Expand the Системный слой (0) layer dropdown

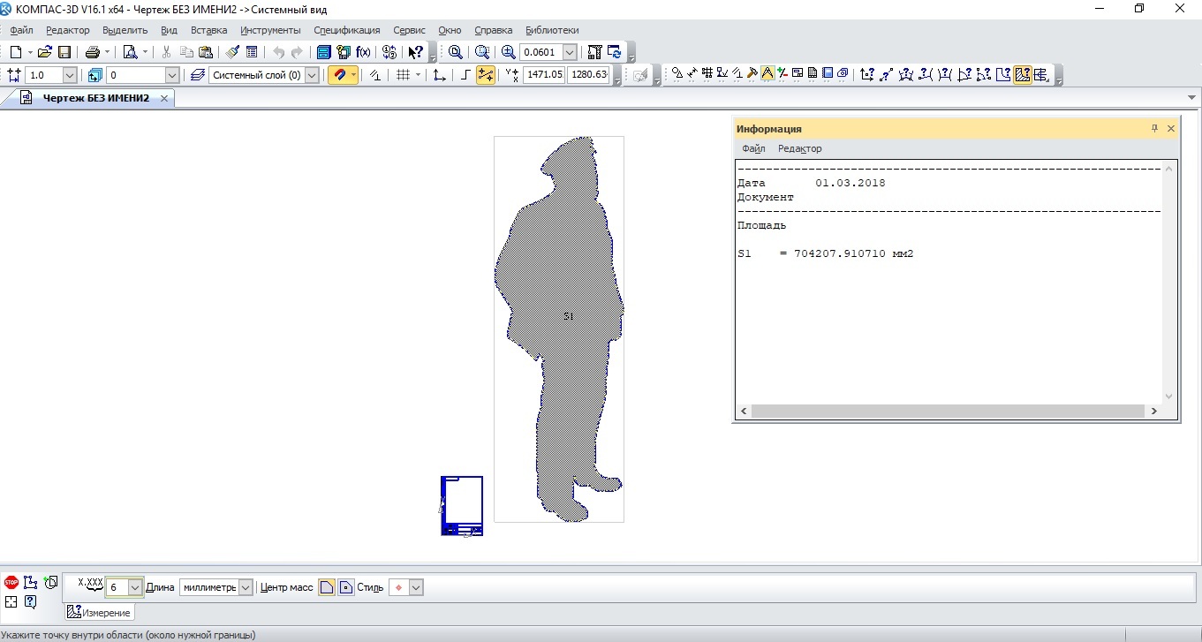click(312, 75)
